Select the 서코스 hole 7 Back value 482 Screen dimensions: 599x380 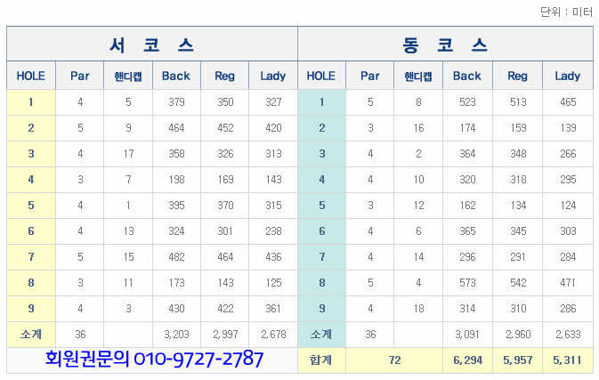pos(176,257)
